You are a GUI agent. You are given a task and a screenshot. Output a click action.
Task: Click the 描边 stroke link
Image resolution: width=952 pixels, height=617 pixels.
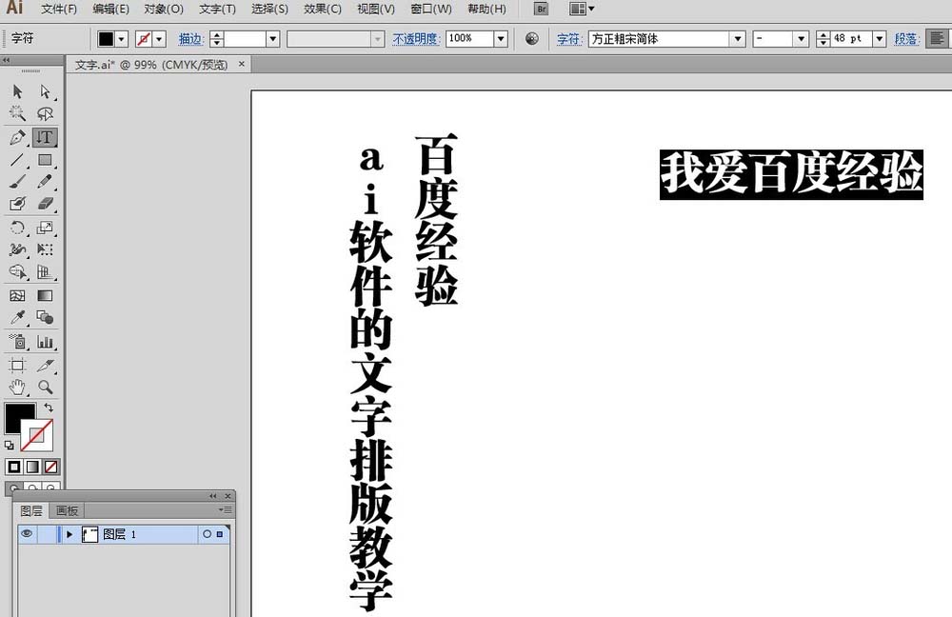click(x=190, y=39)
